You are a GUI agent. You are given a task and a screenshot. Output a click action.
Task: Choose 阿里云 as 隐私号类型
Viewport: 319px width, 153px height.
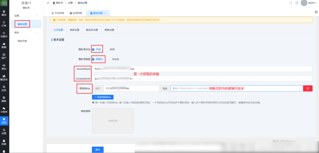coord(98,59)
